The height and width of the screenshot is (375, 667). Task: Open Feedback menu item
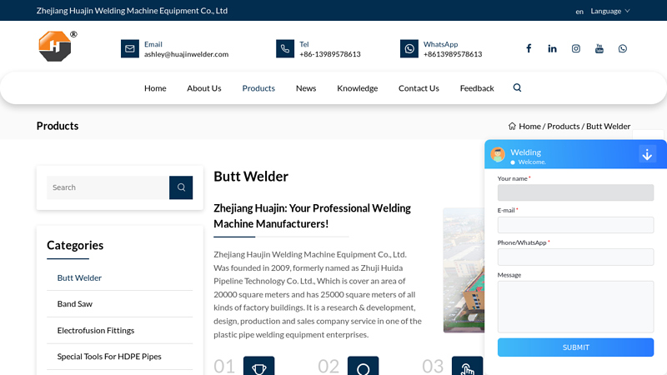pos(477,88)
